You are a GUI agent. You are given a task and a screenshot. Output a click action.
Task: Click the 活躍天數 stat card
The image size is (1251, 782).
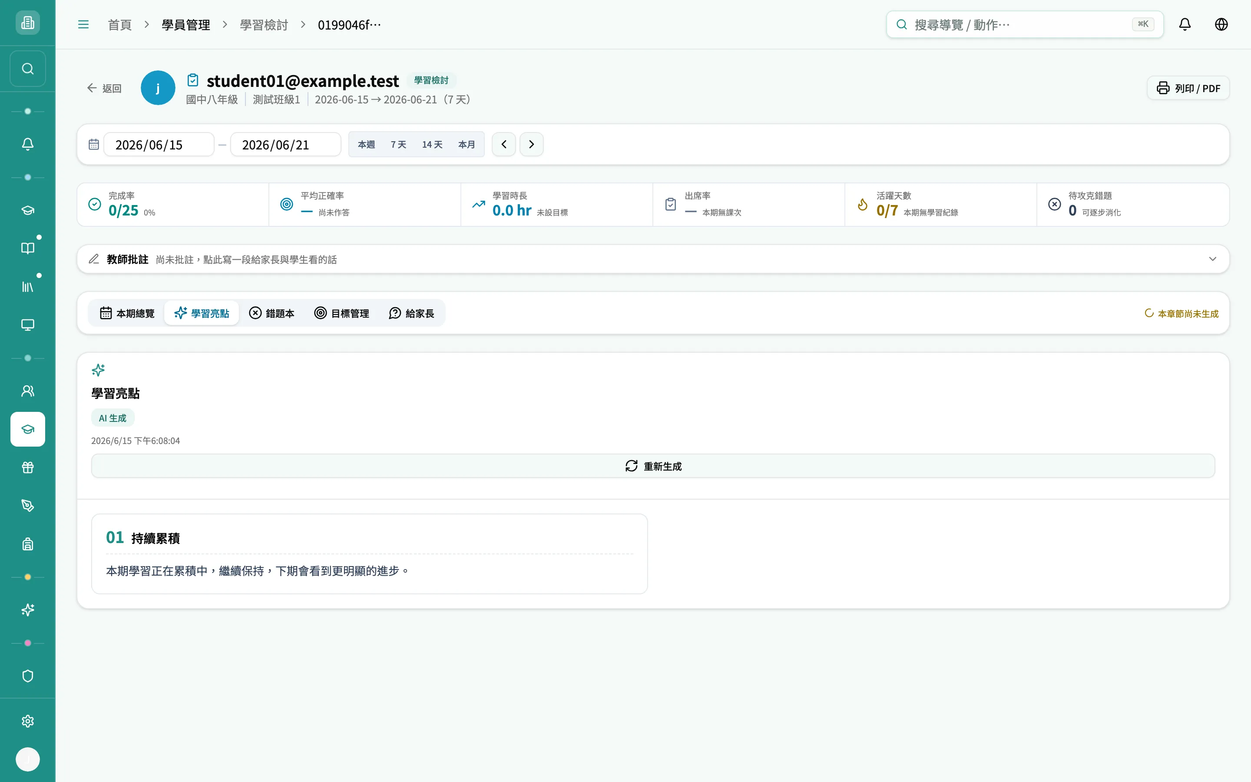941,204
